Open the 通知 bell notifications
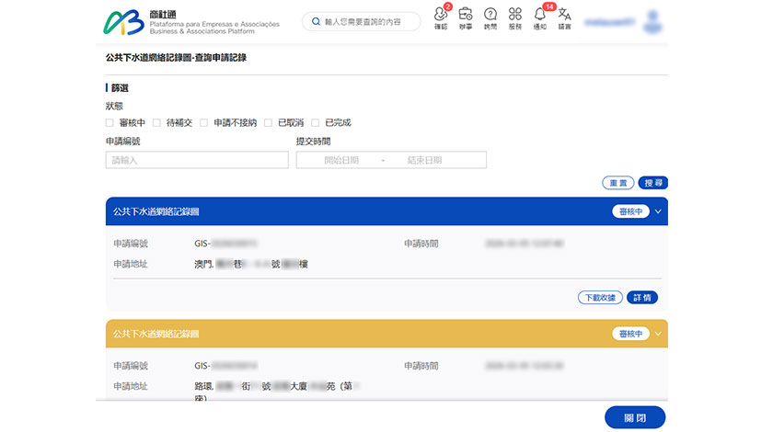773x432 pixels. 540,16
